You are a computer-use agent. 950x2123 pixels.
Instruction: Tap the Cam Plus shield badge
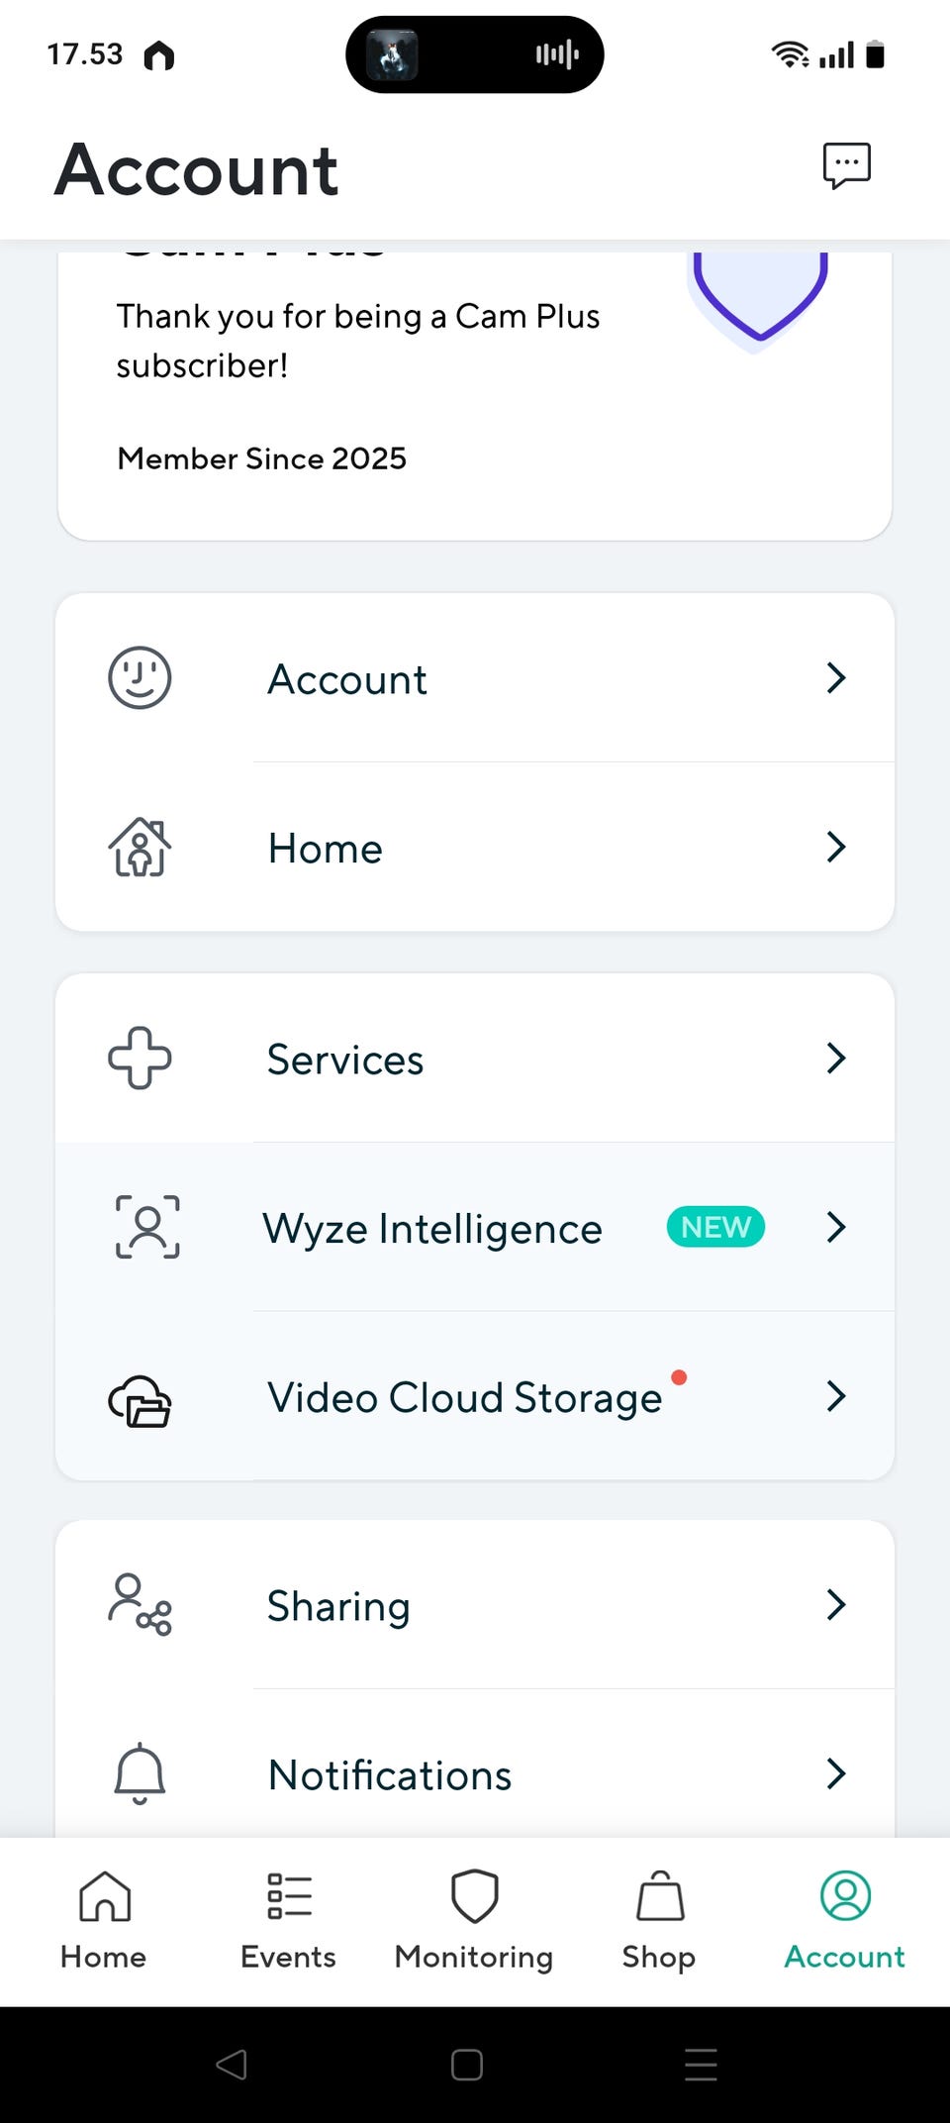pyautogui.click(x=759, y=295)
